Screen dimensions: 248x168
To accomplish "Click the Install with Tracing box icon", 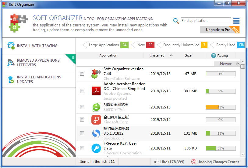I will click(x=11, y=46).
